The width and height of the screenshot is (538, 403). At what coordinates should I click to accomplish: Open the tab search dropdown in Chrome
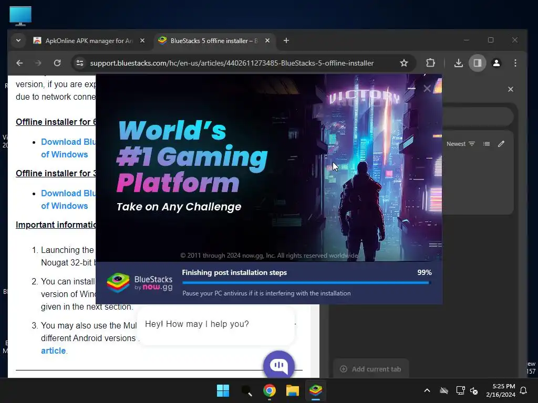pyautogui.click(x=18, y=41)
